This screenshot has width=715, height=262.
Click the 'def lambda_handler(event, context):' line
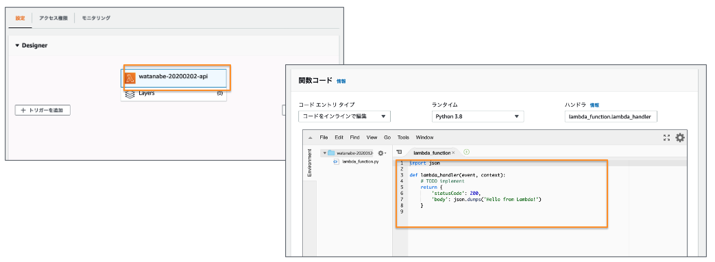coord(457,175)
